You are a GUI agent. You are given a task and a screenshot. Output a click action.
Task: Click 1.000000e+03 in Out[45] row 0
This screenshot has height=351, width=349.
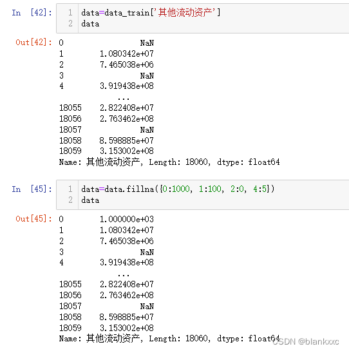tap(127, 219)
